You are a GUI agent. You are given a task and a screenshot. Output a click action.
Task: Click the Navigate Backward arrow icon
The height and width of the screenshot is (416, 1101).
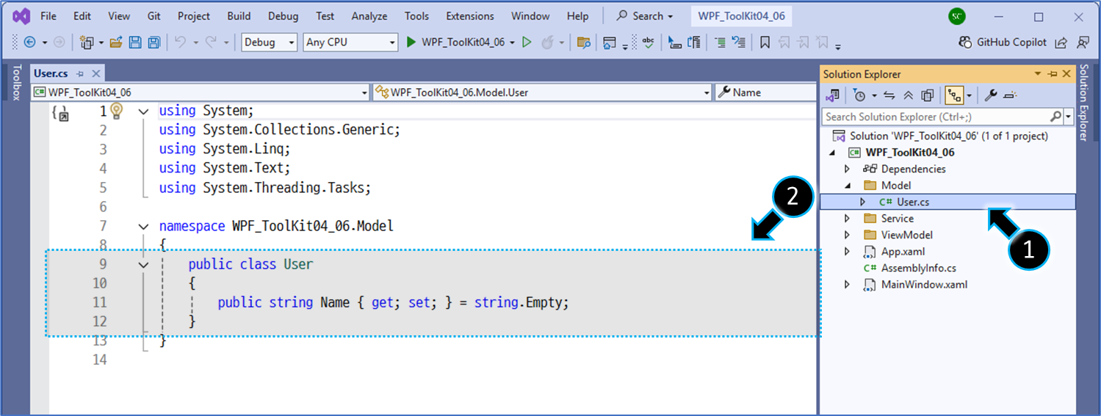pos(30,43)
